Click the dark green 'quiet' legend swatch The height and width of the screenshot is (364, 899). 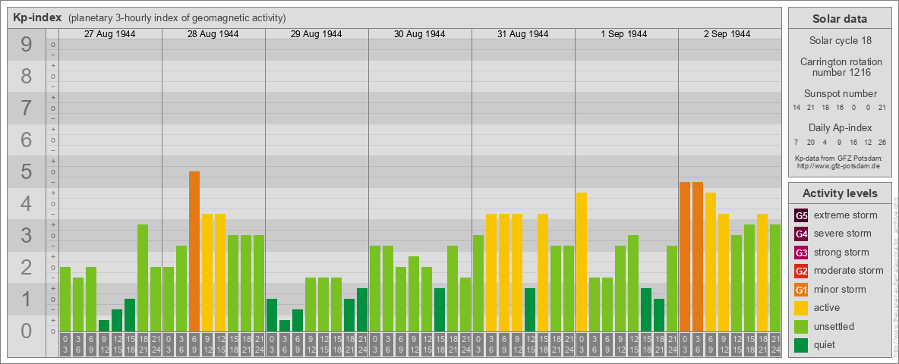point(801,344)
